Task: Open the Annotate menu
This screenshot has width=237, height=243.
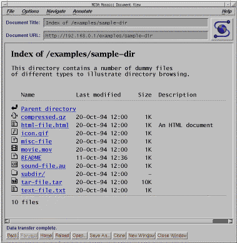Action: pos(83,11)
